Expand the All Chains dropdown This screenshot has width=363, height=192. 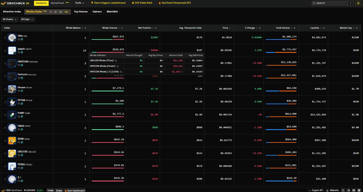(x=9, y=19)
